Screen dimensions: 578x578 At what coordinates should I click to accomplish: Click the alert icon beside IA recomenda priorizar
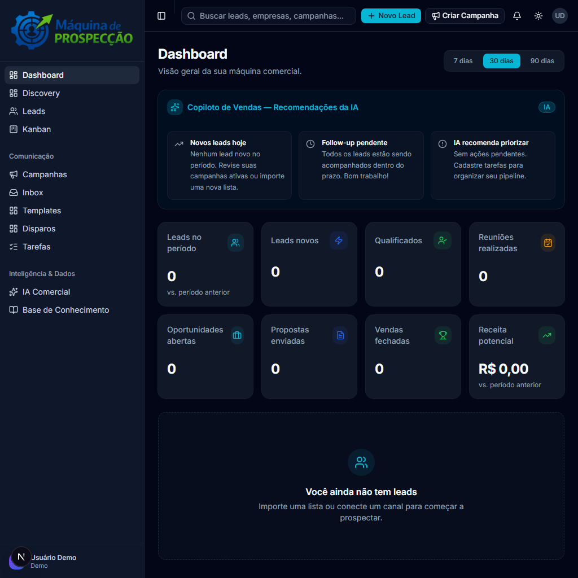click(443, 144)
